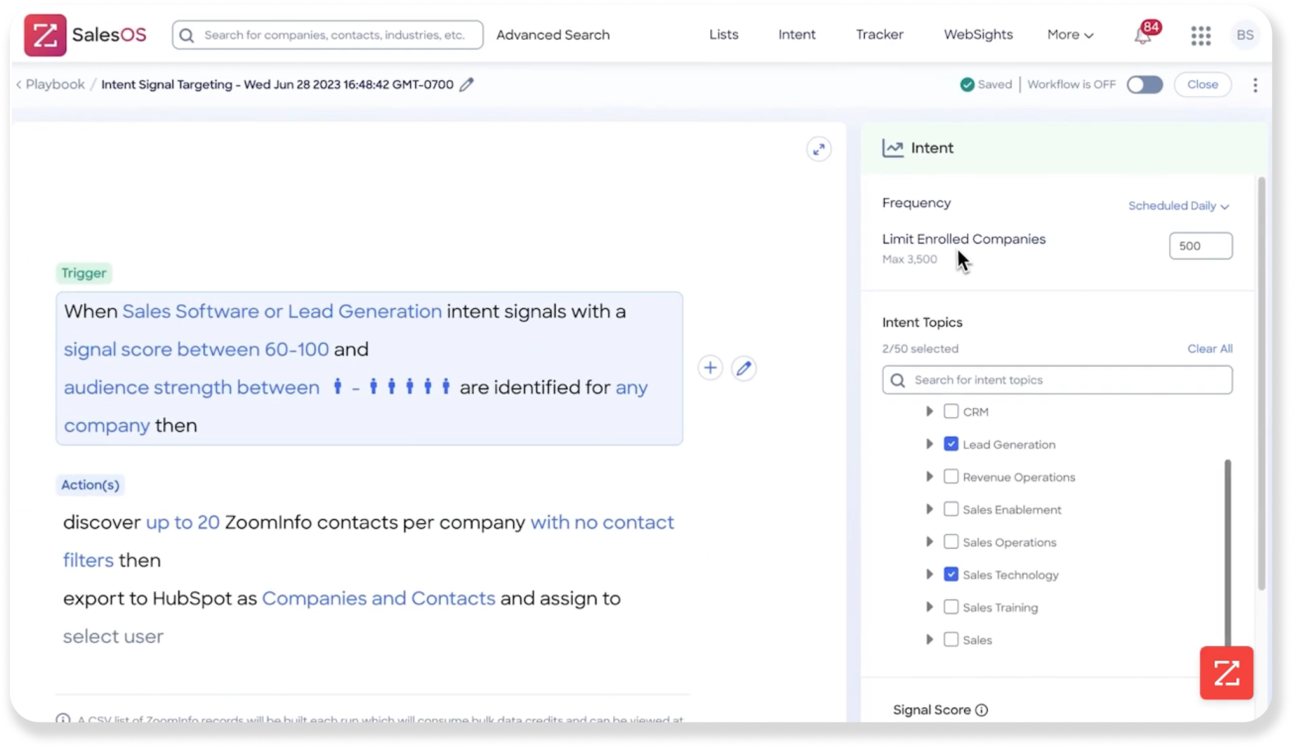Open the three-dot overflow menu

coord(1255,85)
